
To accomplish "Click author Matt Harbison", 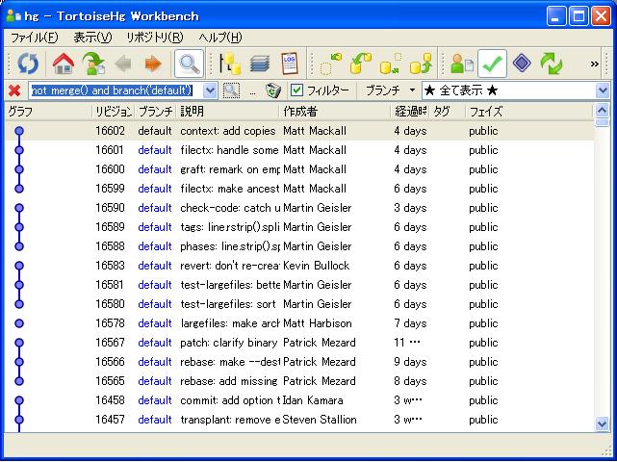I will click(x=318, y=323).
